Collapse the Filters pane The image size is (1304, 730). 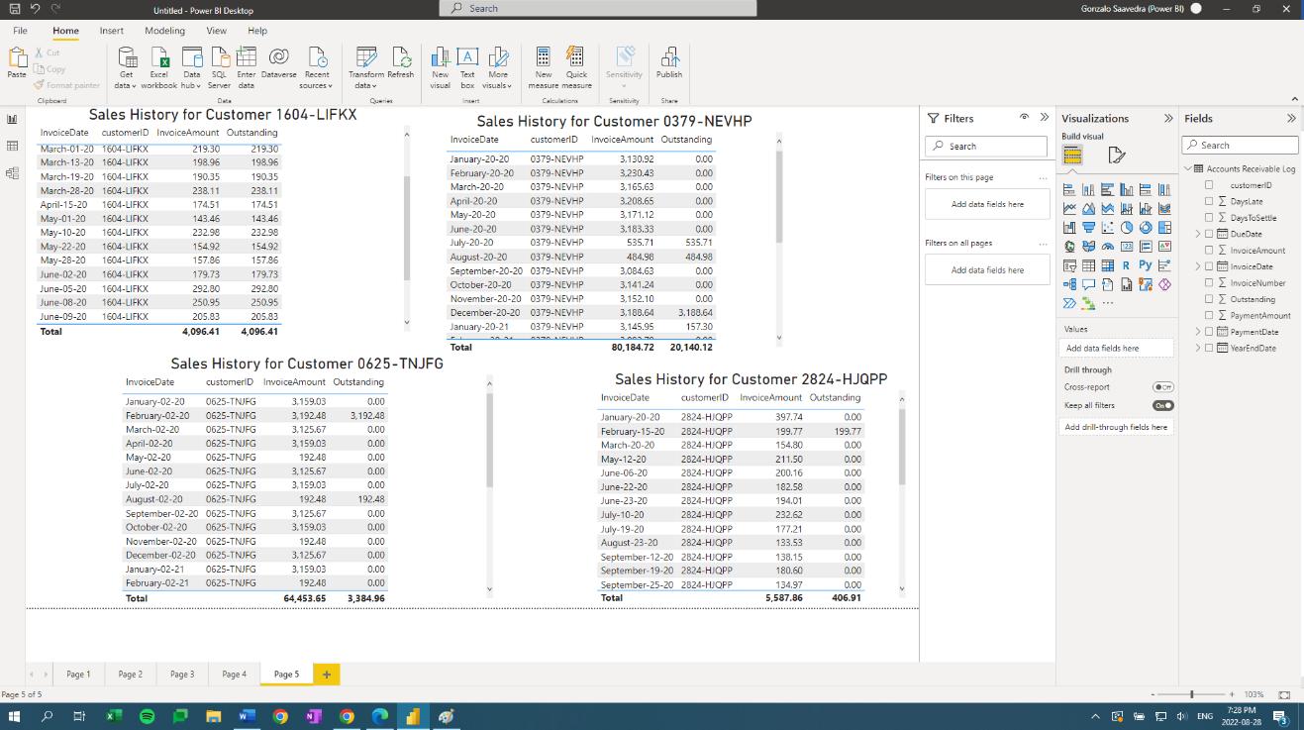click(x=1044, y=118)
